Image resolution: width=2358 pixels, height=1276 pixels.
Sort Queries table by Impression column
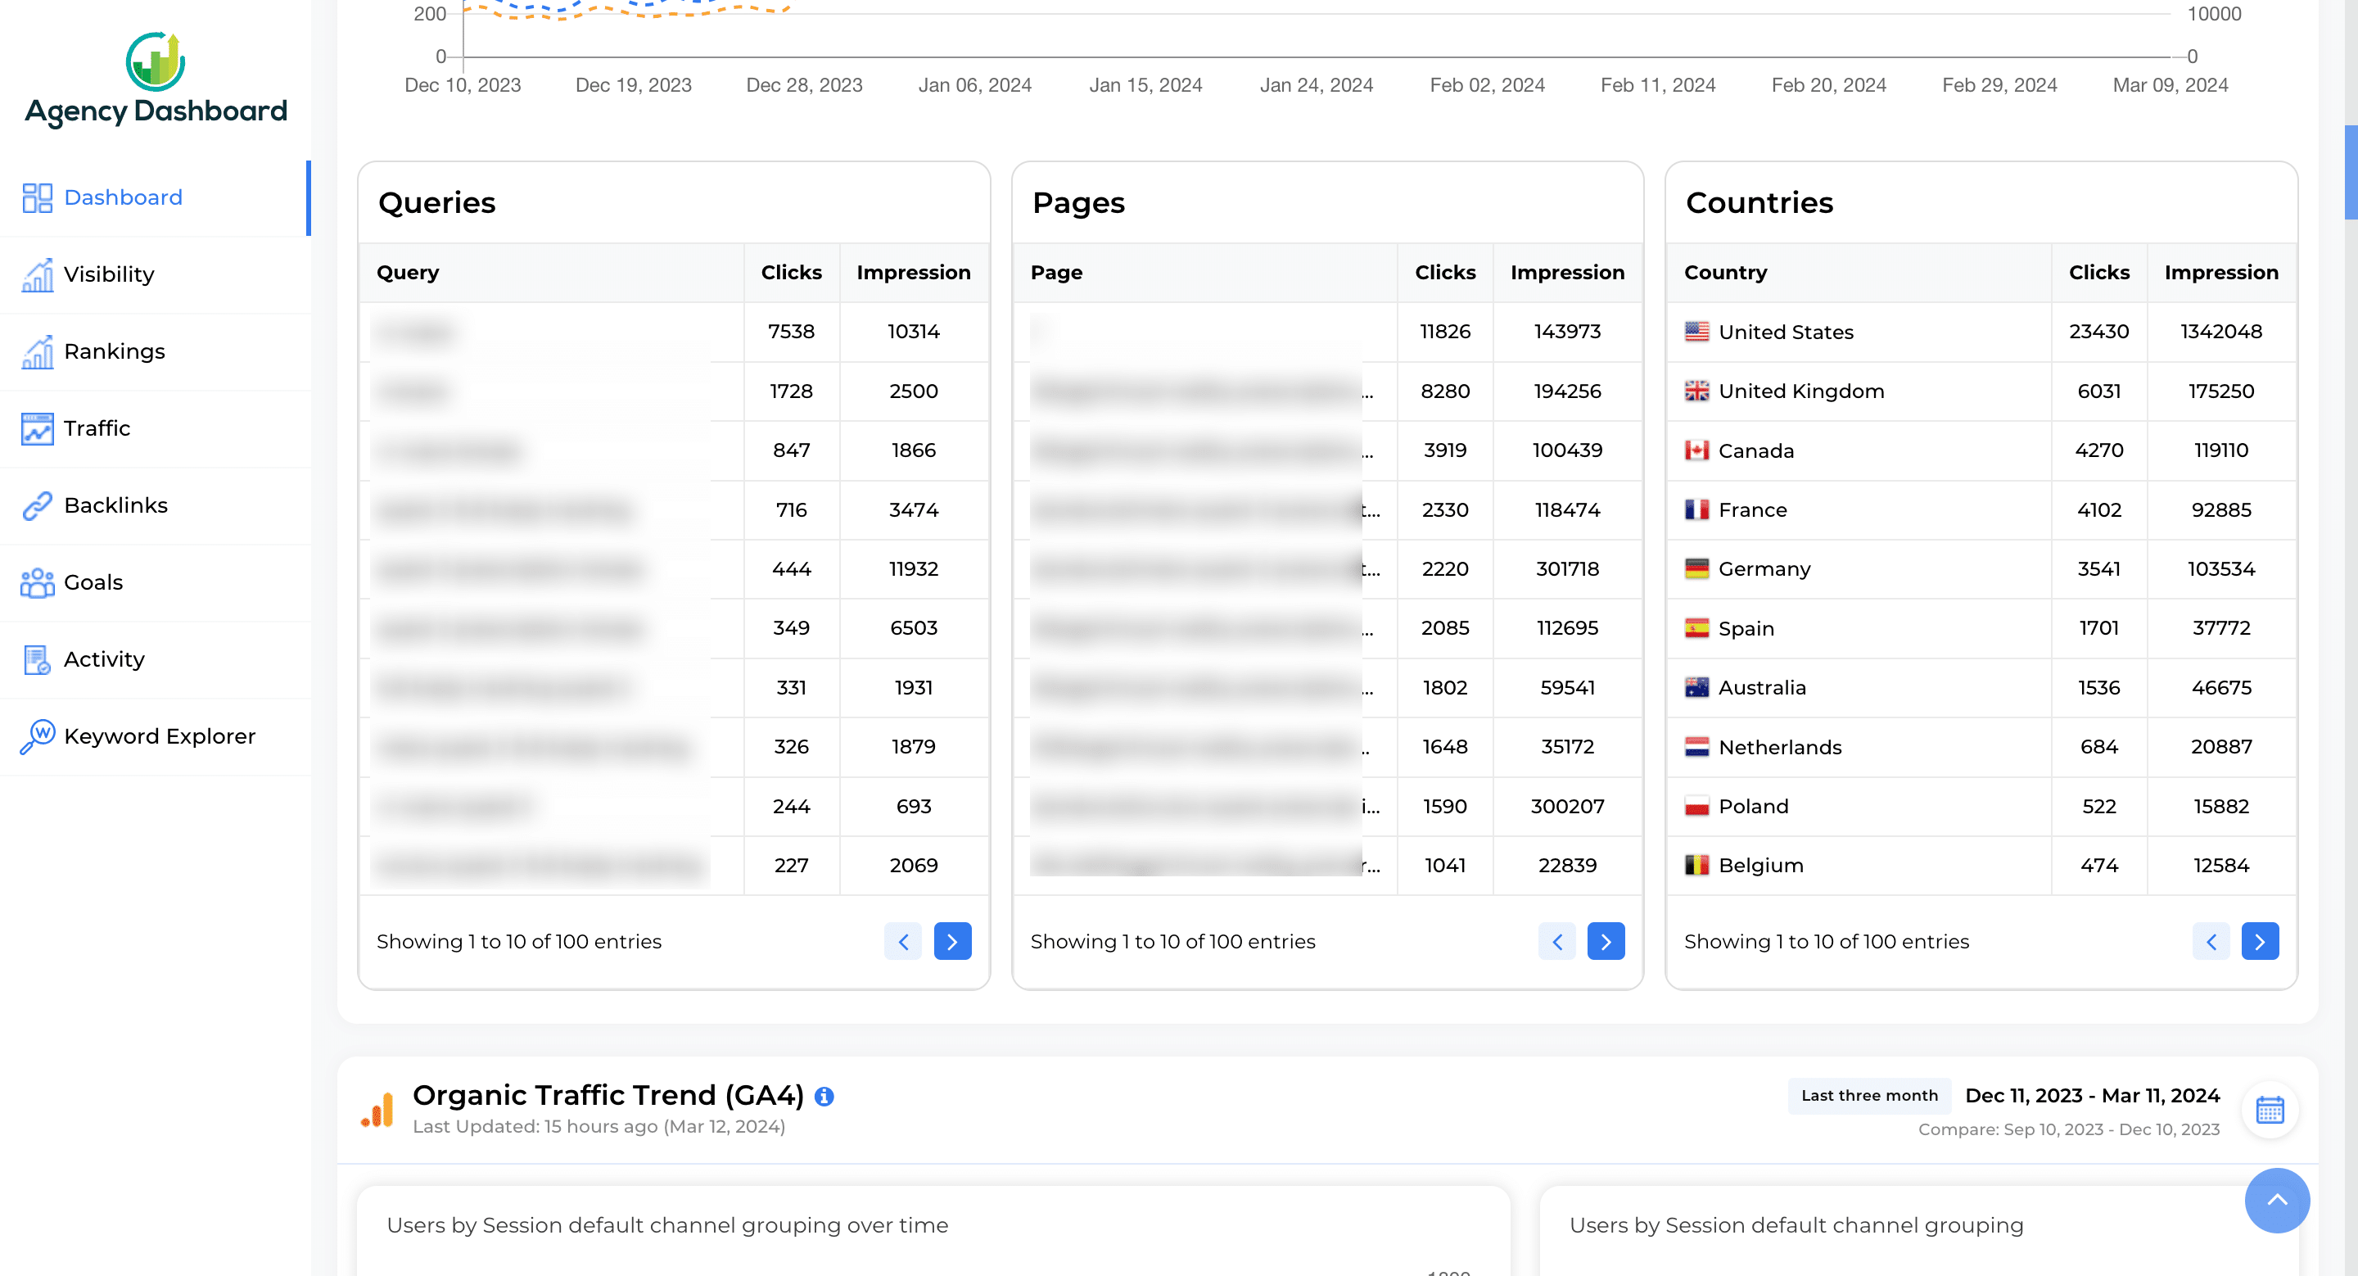tap(914, 273)
